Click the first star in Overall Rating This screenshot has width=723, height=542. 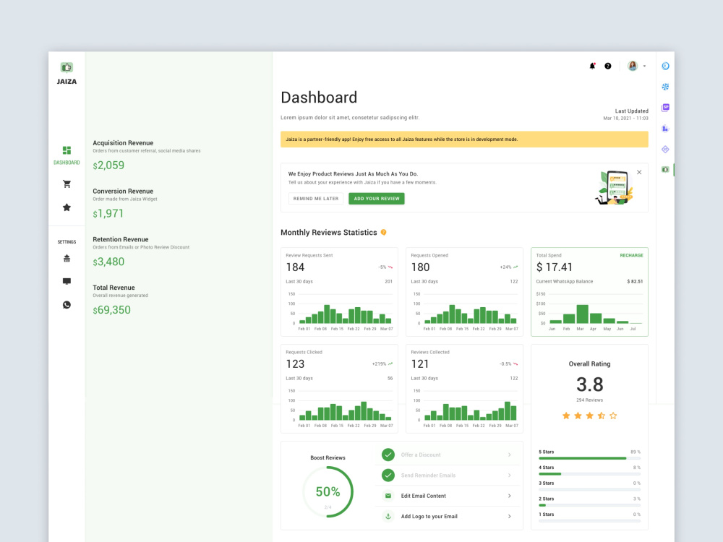pyautogui.click(x=566, y=416)
